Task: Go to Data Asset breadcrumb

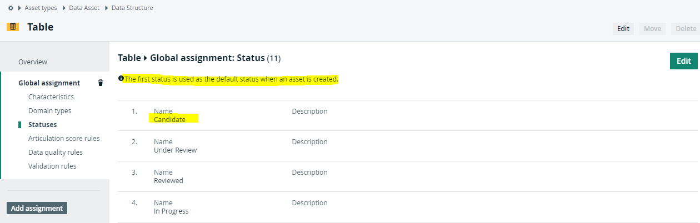Action: (85, 8)
